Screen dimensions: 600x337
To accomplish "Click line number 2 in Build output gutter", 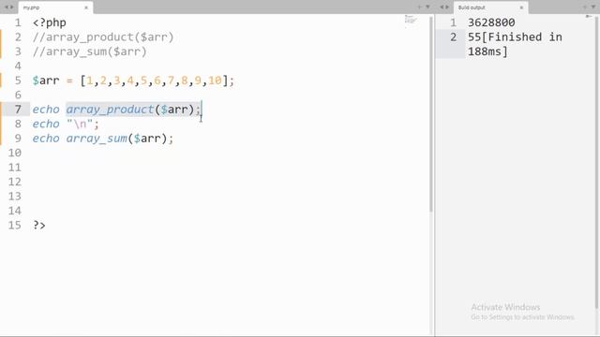I will coord(454,37).
